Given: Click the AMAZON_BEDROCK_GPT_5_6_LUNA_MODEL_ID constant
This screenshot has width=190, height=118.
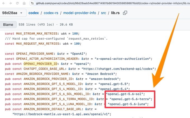Looking at the screenshot, I should click(x=57, y=104).
